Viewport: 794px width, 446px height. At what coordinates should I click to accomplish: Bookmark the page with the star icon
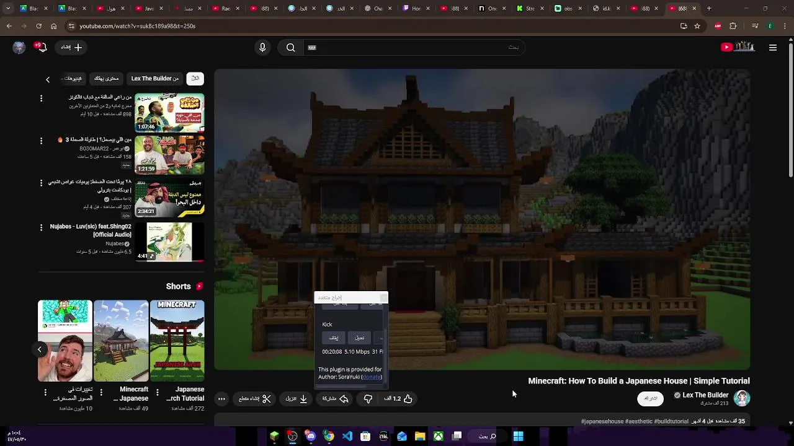(x=697, y=26)
